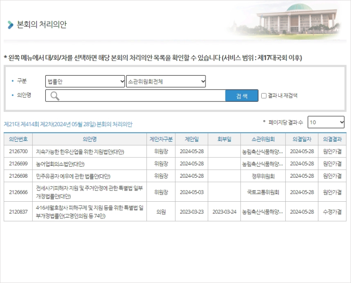Enable the 결과 내 재검색 checkbox
351x283 pixels.
(x=264, y=96)
